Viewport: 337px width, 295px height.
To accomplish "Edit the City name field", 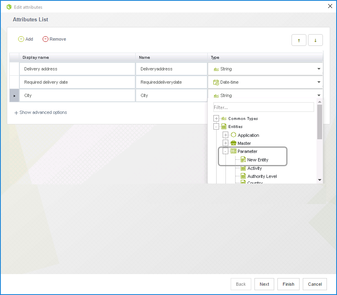I will [171, 96].
